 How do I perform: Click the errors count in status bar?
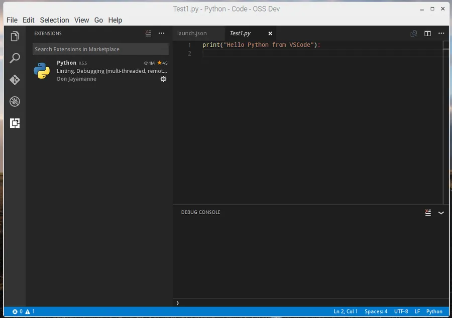(17, 311)
